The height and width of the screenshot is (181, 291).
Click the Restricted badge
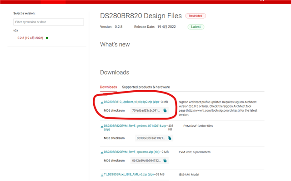click(x=196, y=16)
